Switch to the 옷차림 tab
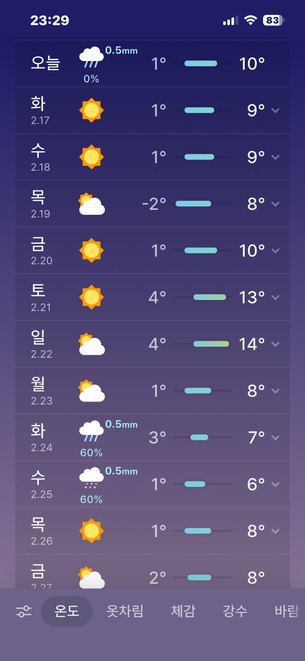The width and height of the screenshot is (305, 661). 125,611
